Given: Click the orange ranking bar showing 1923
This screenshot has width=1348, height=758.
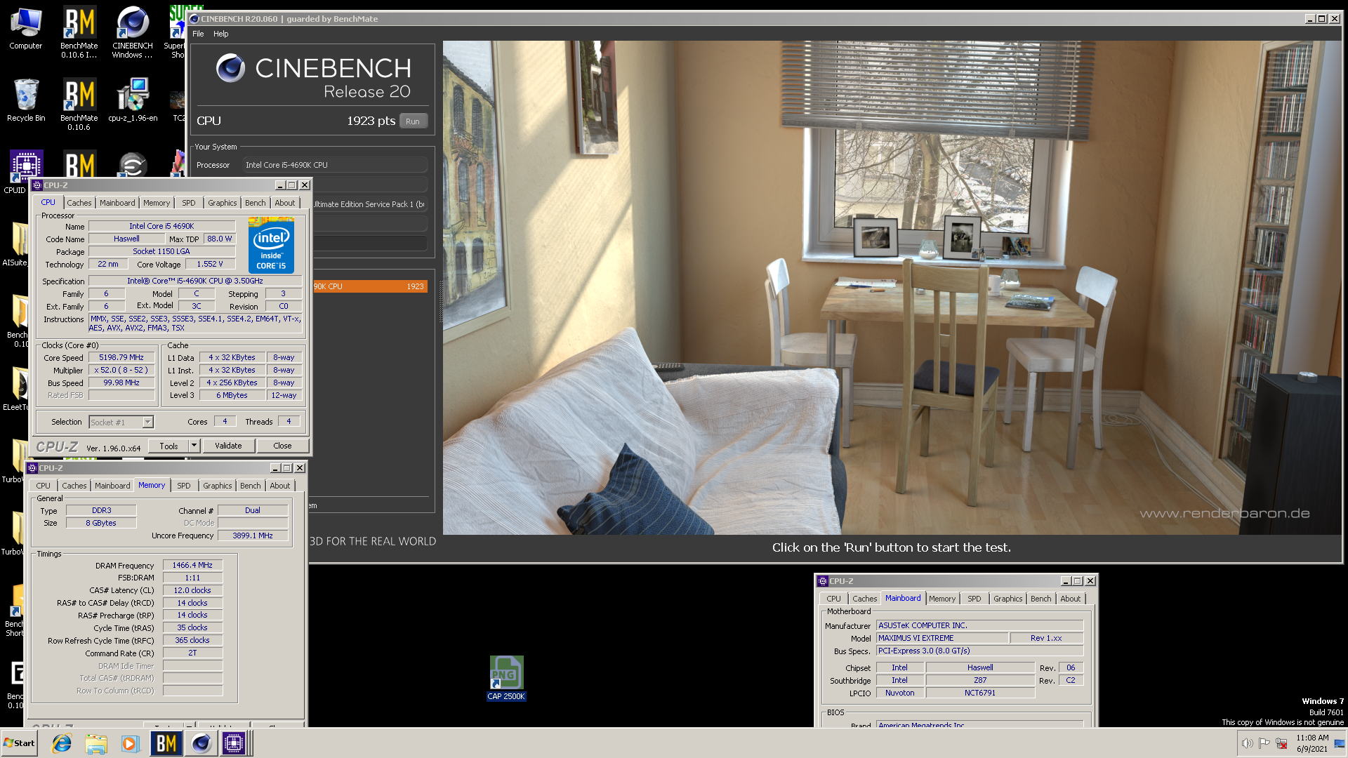Looking at the screenshot, I should click(x=370, y=286).
